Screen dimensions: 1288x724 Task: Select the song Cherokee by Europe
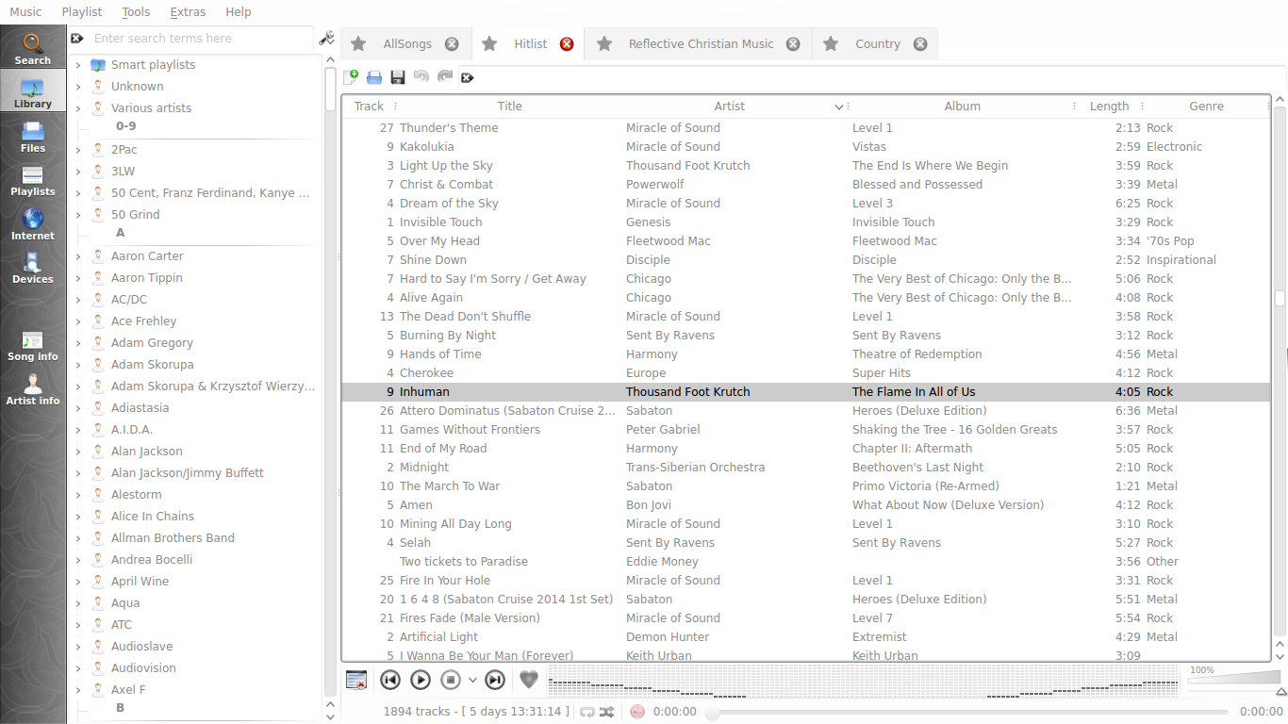pos(805,373)
